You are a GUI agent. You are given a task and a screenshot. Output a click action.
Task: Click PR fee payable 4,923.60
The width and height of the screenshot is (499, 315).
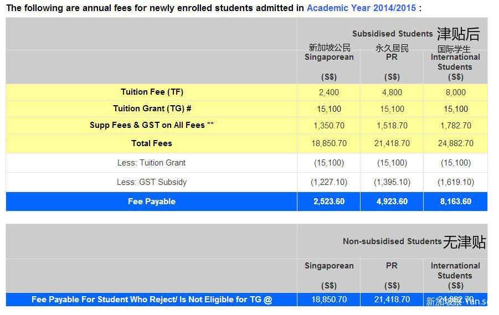pyautogui.click(x=392, y=202)
